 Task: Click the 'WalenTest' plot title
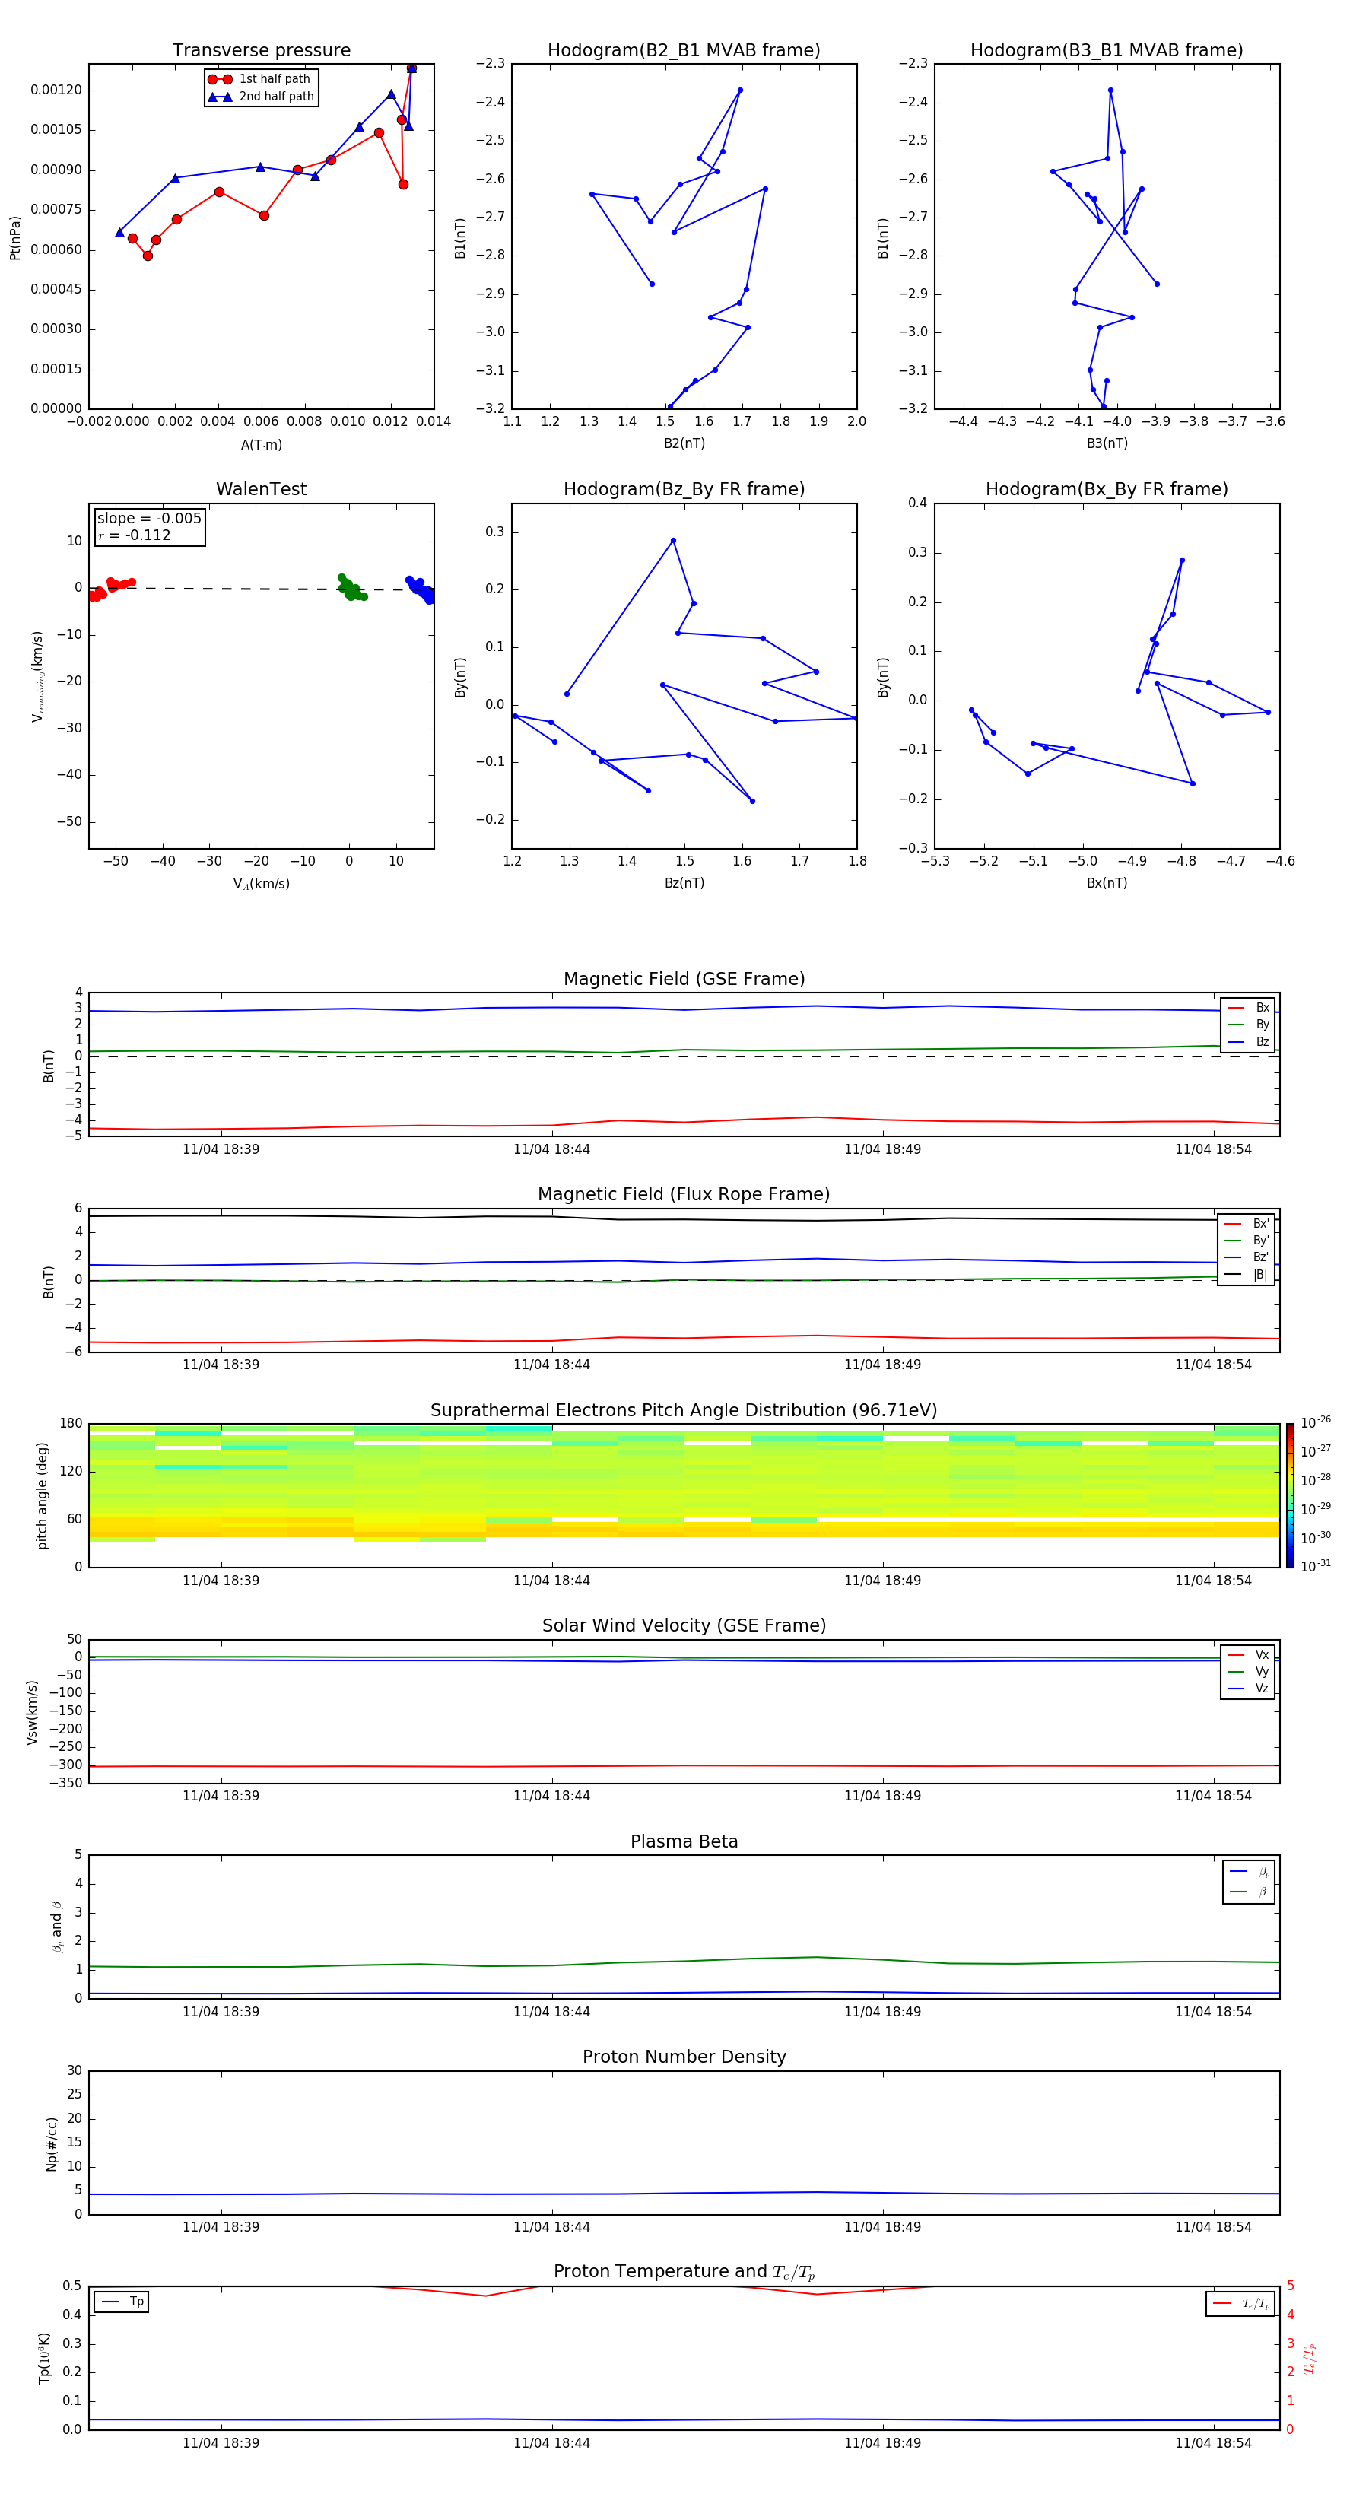pyautogui.click(x=261, y=489)
